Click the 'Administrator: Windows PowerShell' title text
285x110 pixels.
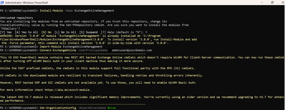[x=26, y=3]
